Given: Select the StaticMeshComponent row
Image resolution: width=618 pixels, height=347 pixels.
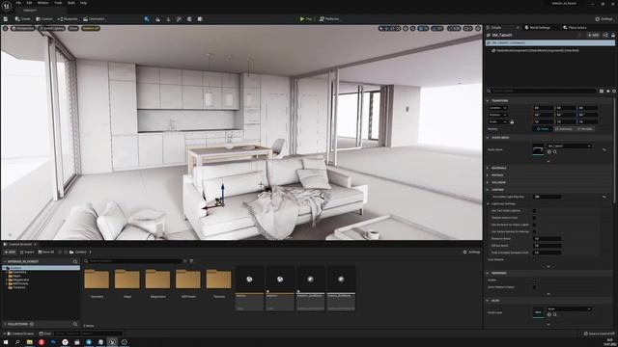Looking at the screenshot, I should click(550, 50).
